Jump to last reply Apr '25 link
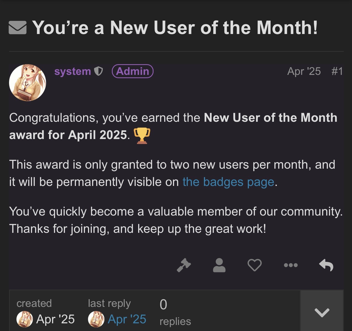Image resolution: width=352 pixels, height=331 pixels. 127,319
